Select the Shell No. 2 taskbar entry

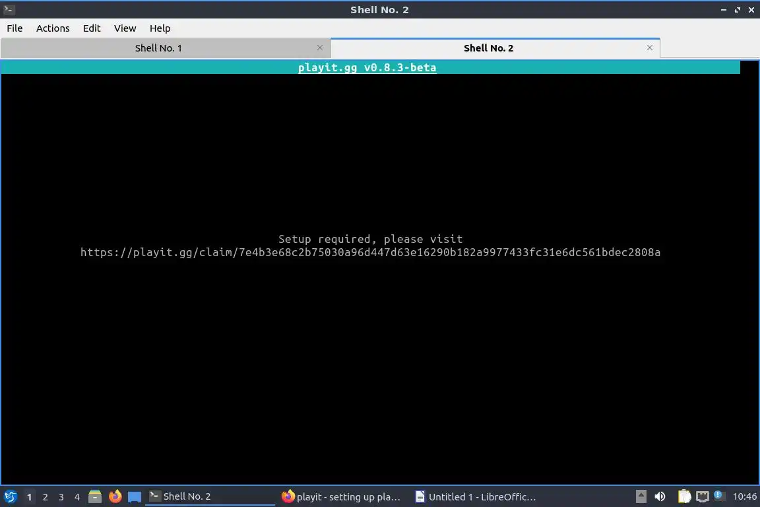coord(210,496)
